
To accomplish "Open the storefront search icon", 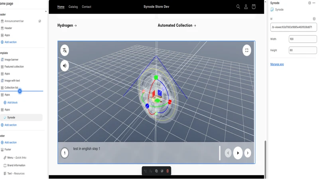I will coord(238,7).
